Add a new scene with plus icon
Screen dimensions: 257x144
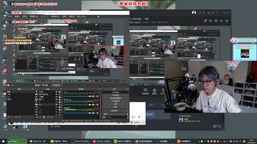coord(8,117)
